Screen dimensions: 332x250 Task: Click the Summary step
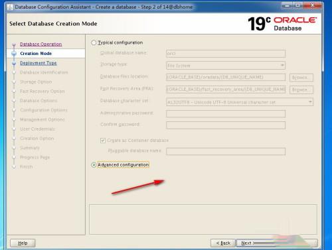pyautogui.click(x=30, y=148)
